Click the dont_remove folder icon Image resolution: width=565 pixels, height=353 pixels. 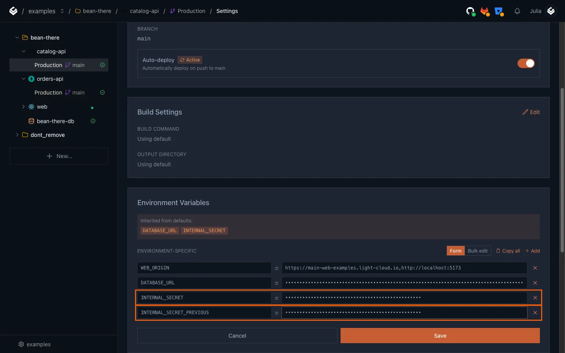(25, 135)
